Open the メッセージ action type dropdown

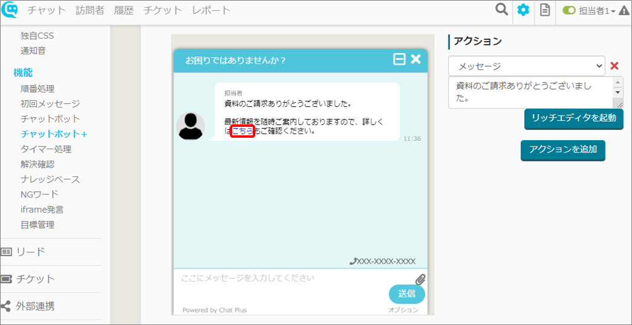click(527, 66)
